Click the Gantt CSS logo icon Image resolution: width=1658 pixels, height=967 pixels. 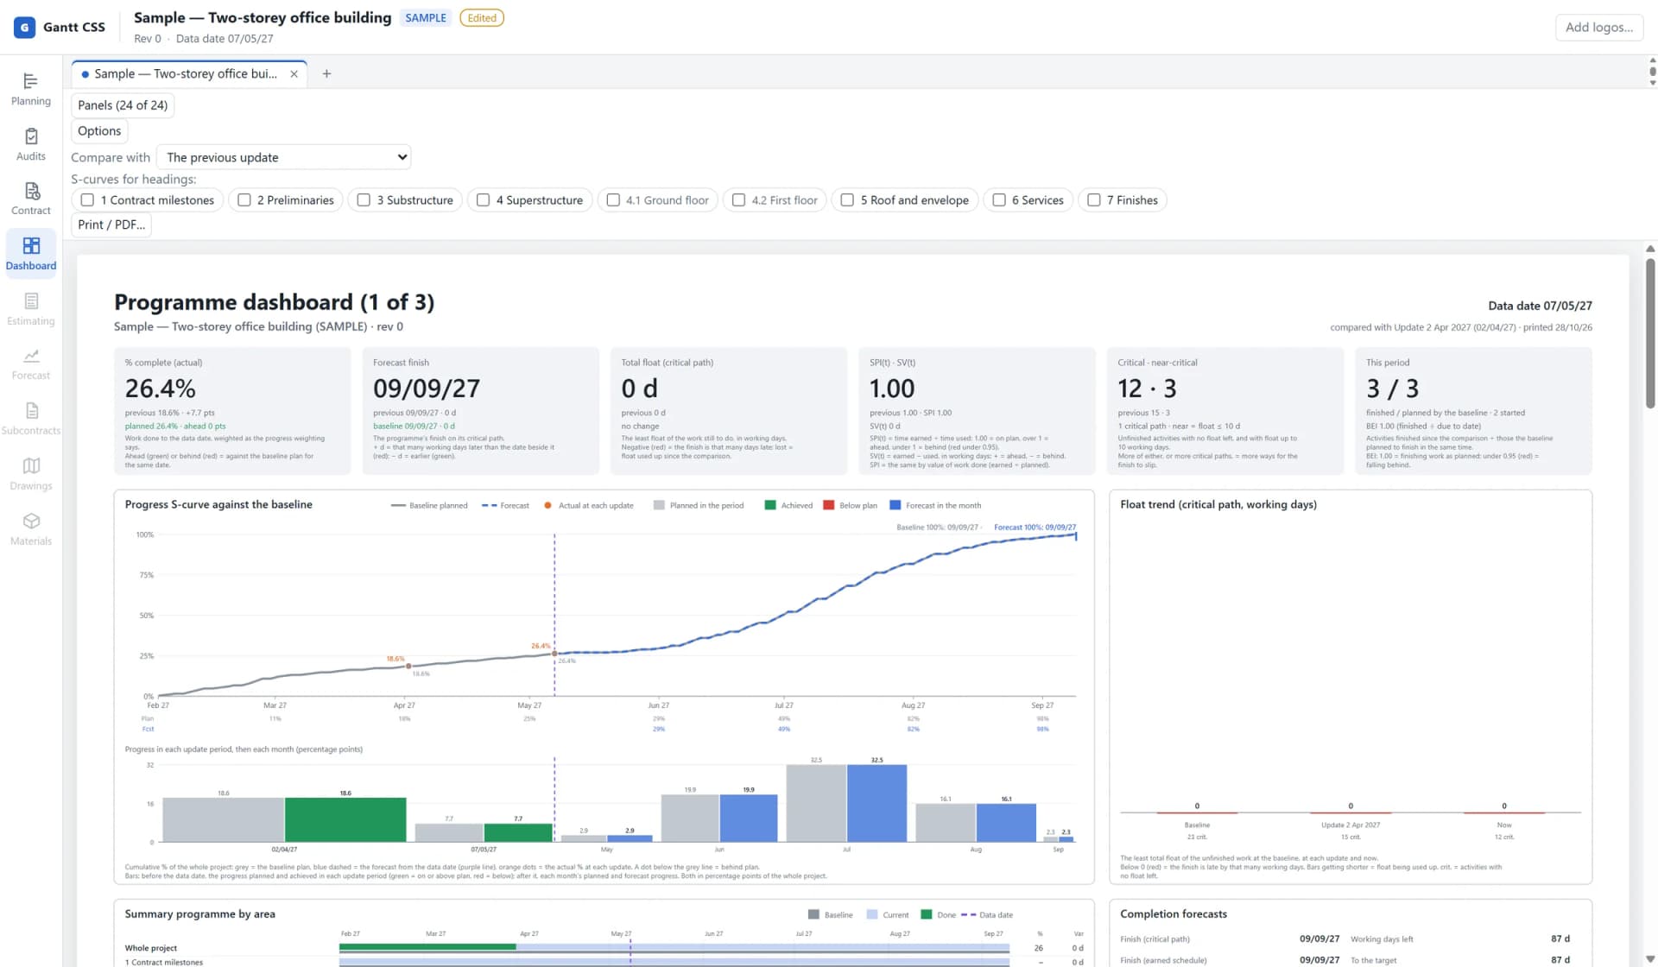[24, 27]
